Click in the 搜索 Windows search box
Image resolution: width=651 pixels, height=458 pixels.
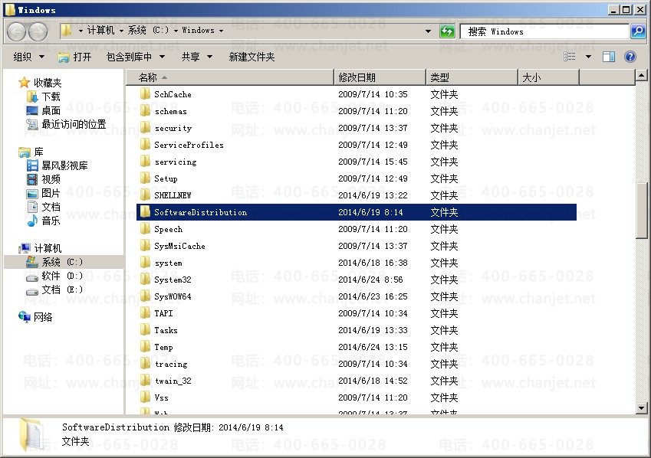pyautogui.click(x=544, y=31)
